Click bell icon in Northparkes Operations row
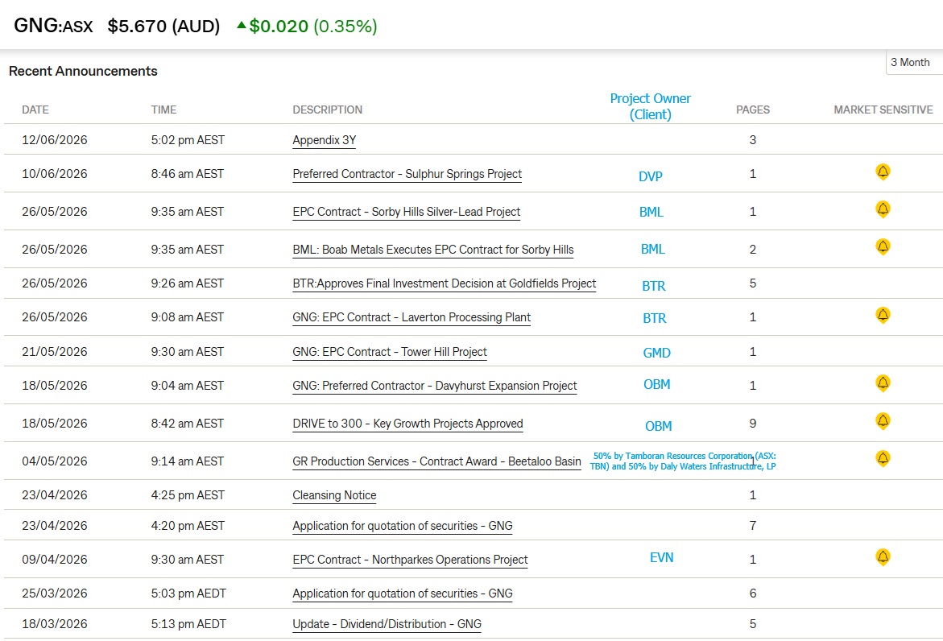This screenshot has width=943, height=641. coord(883,557)
